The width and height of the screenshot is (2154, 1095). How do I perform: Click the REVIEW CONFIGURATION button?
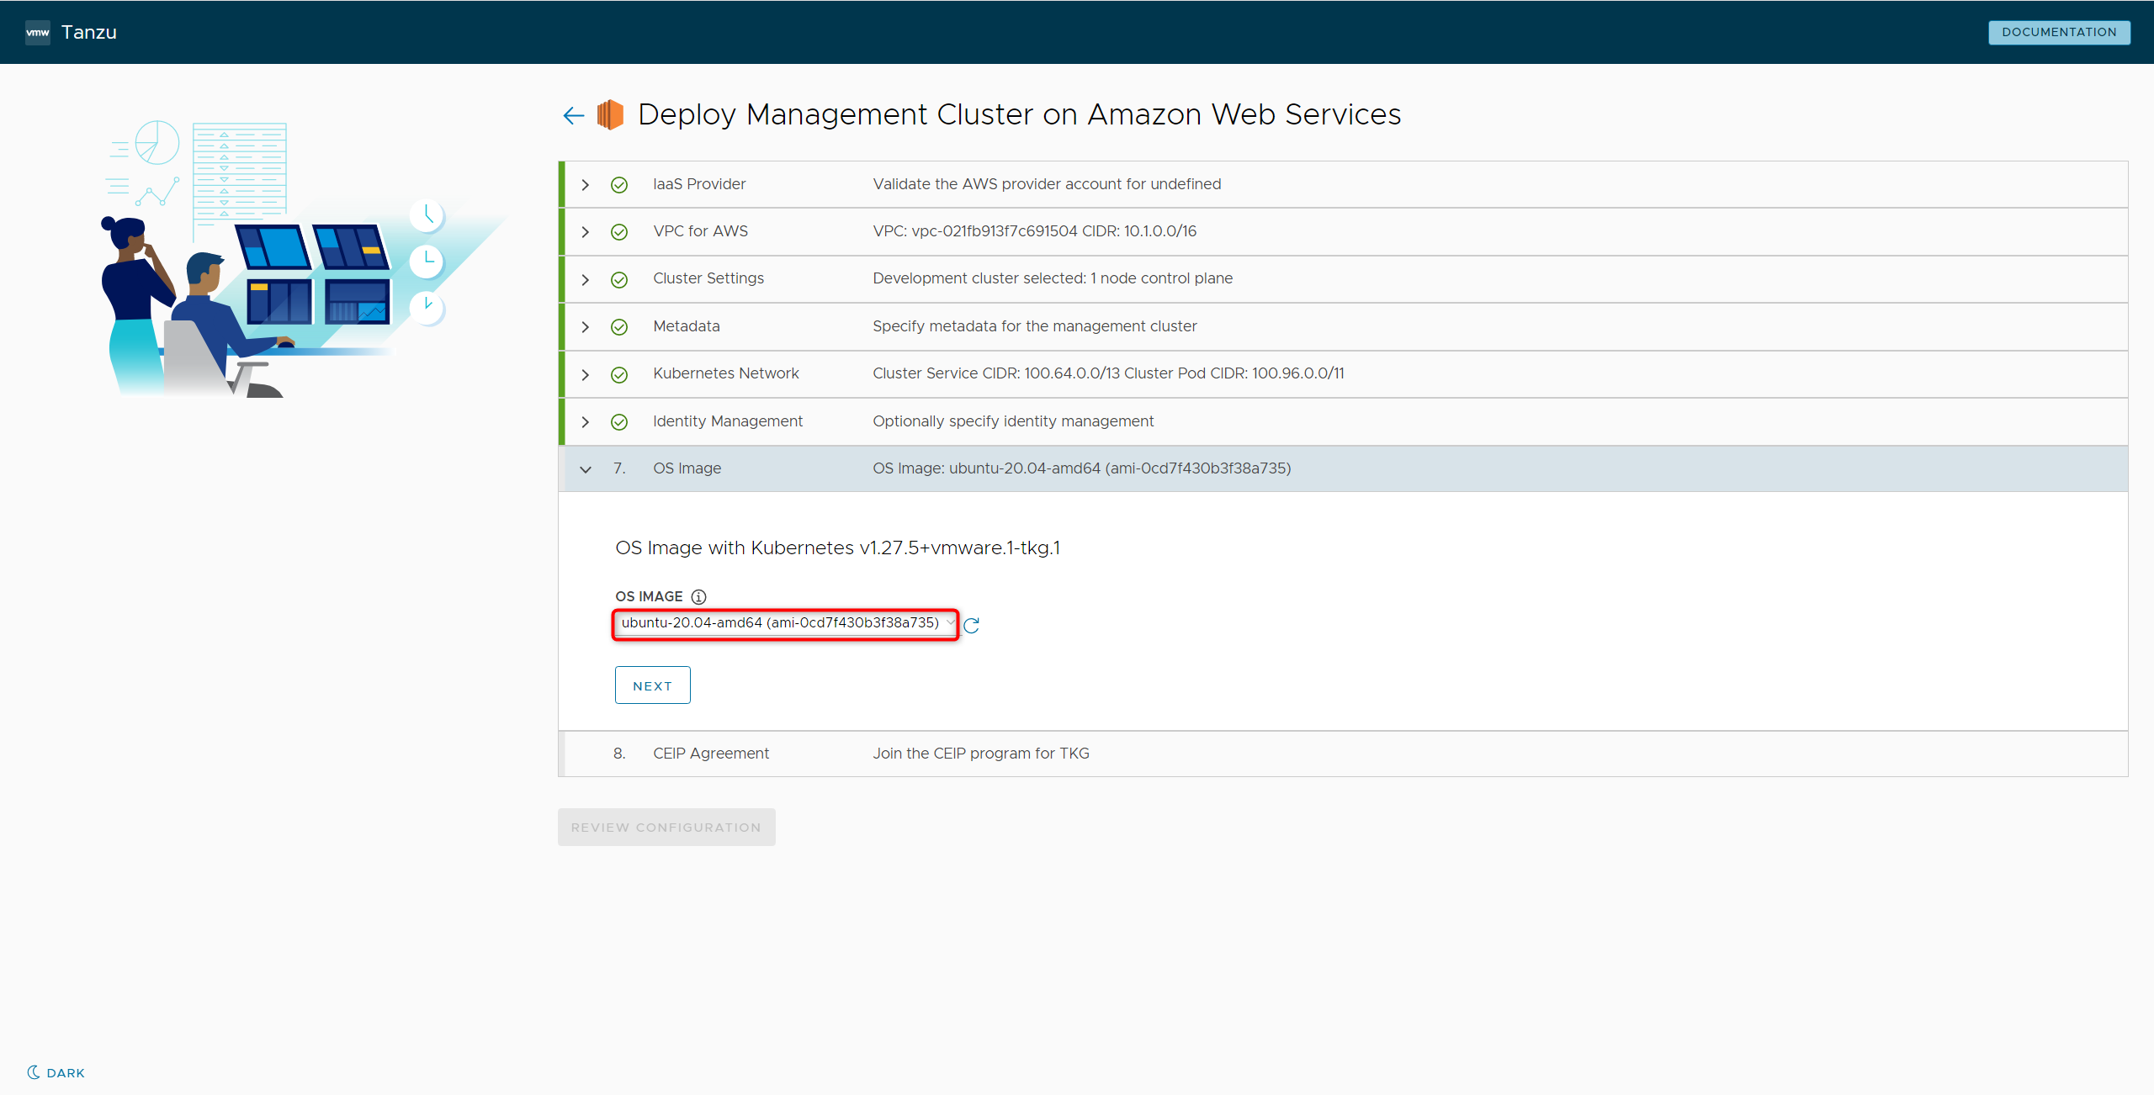[x=666, y=828]
